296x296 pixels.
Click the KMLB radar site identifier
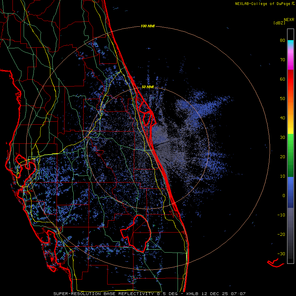tap(192, 294)
